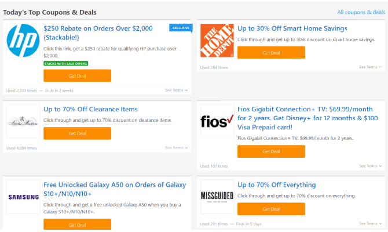Get Deal for 70% Off Everything
Viewport: 388px width, 232px height.
pos(271,209)
